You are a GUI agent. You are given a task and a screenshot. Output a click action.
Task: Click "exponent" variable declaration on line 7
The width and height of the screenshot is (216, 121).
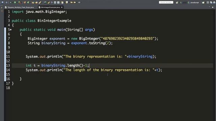pos(57,39)
